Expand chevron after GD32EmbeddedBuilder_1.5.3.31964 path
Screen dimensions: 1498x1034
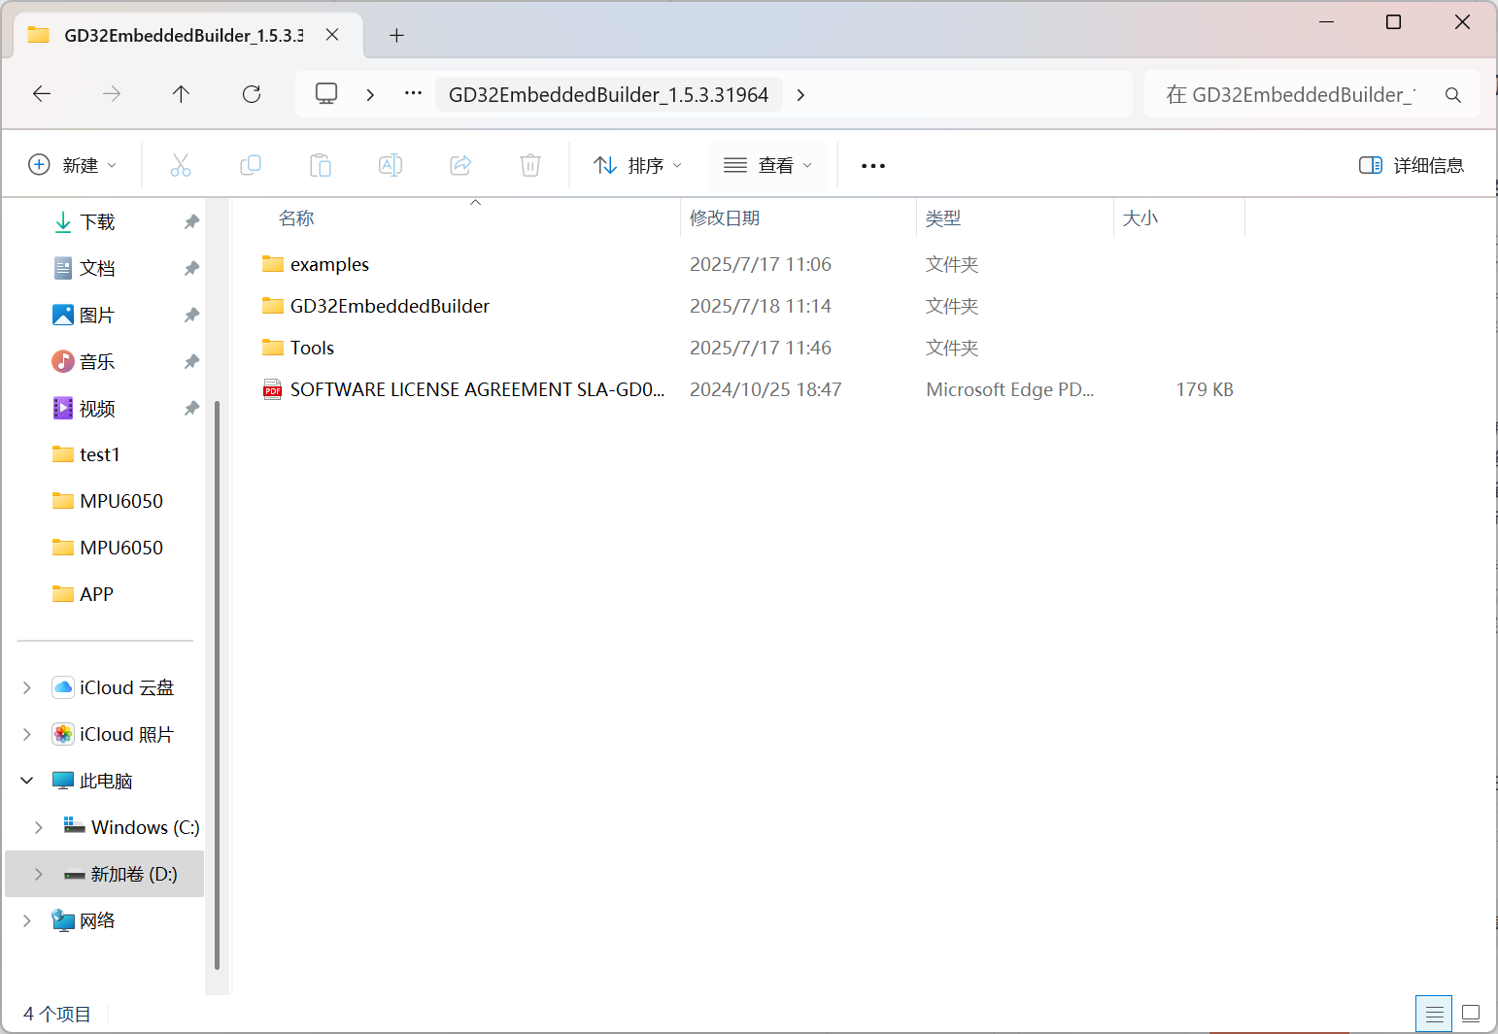click(800, 95)
